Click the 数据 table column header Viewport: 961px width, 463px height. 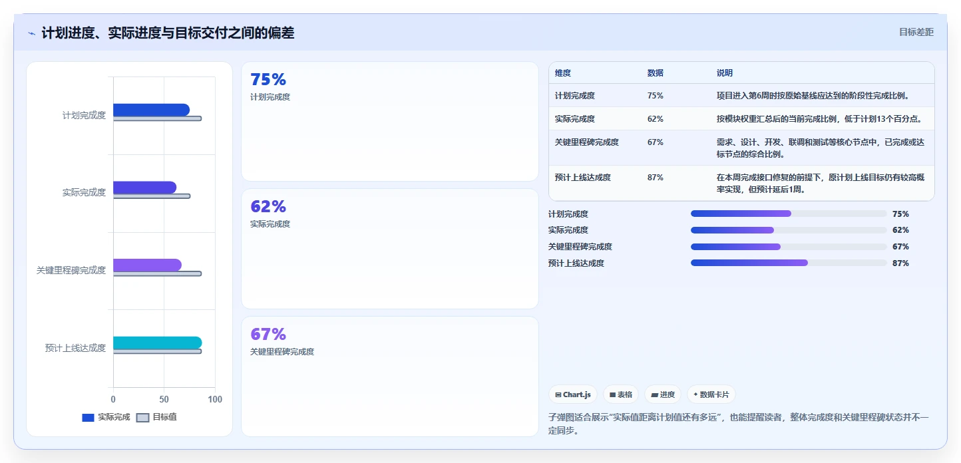click(656, 73)
